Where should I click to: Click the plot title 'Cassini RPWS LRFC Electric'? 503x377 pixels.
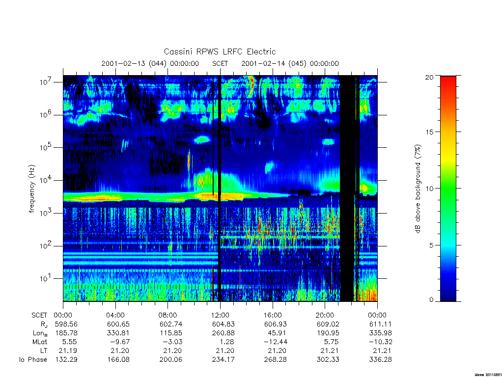(x=220, y=52)
